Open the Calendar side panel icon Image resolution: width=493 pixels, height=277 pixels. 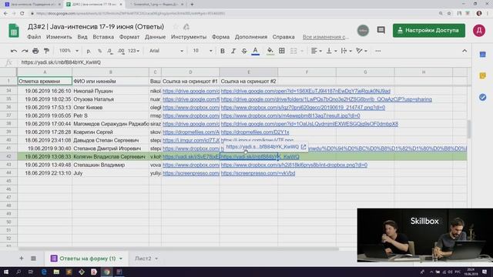(483, 55)
